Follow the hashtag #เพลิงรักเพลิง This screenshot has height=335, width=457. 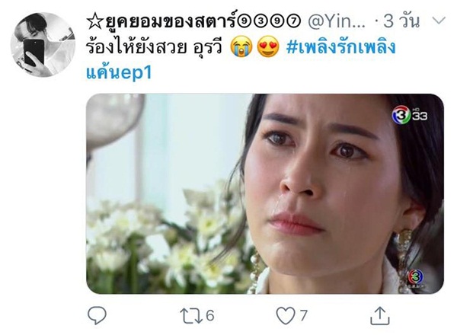click(x=340, y=47)
